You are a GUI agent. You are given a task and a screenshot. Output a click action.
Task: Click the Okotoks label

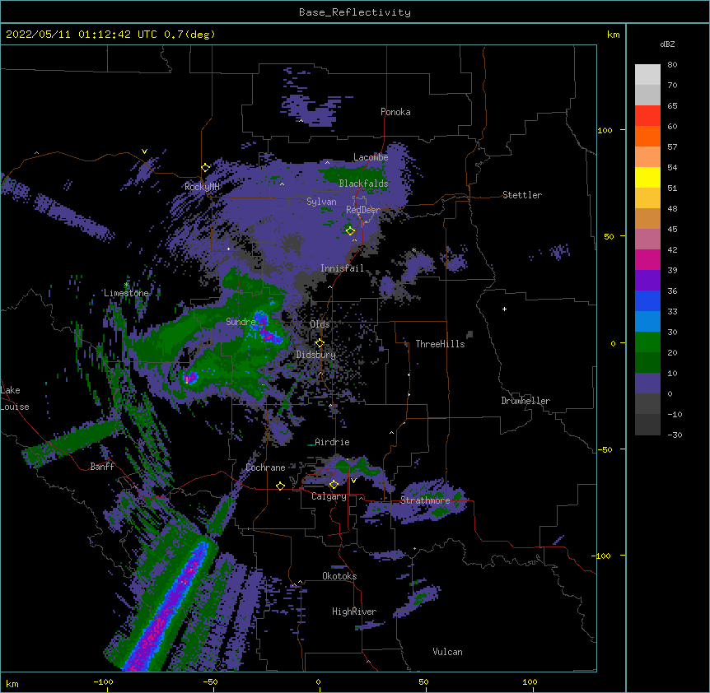339,576
